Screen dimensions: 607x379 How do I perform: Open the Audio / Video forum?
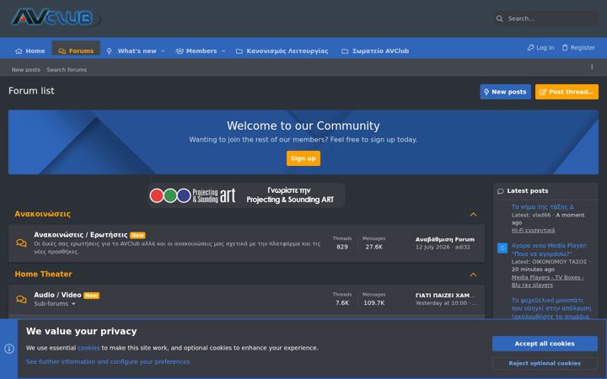[x=57, y=295]
